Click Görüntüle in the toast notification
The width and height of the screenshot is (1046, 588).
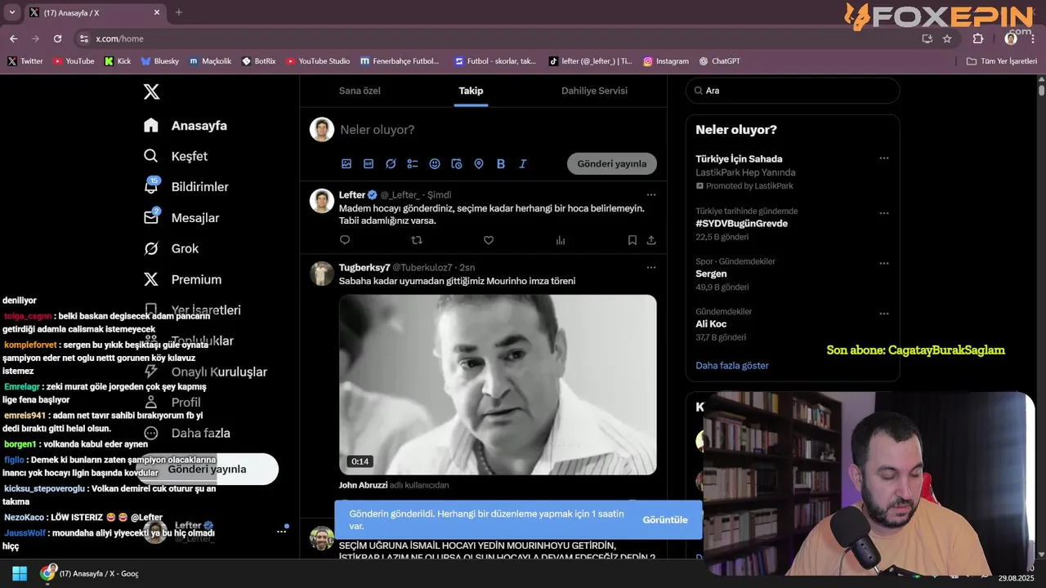click(665, 519)
